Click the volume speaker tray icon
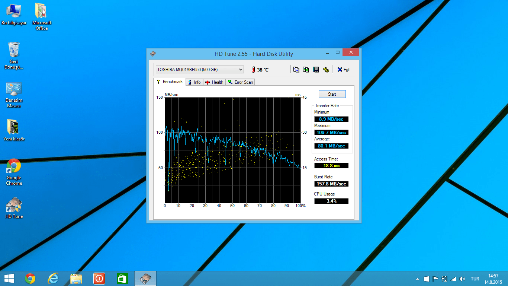 pos(462,279)
